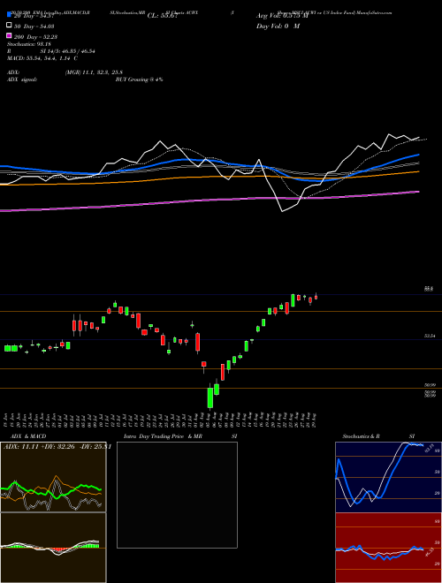
Task: Open the red RSI chart thumbnail
Action: [388, 548]
